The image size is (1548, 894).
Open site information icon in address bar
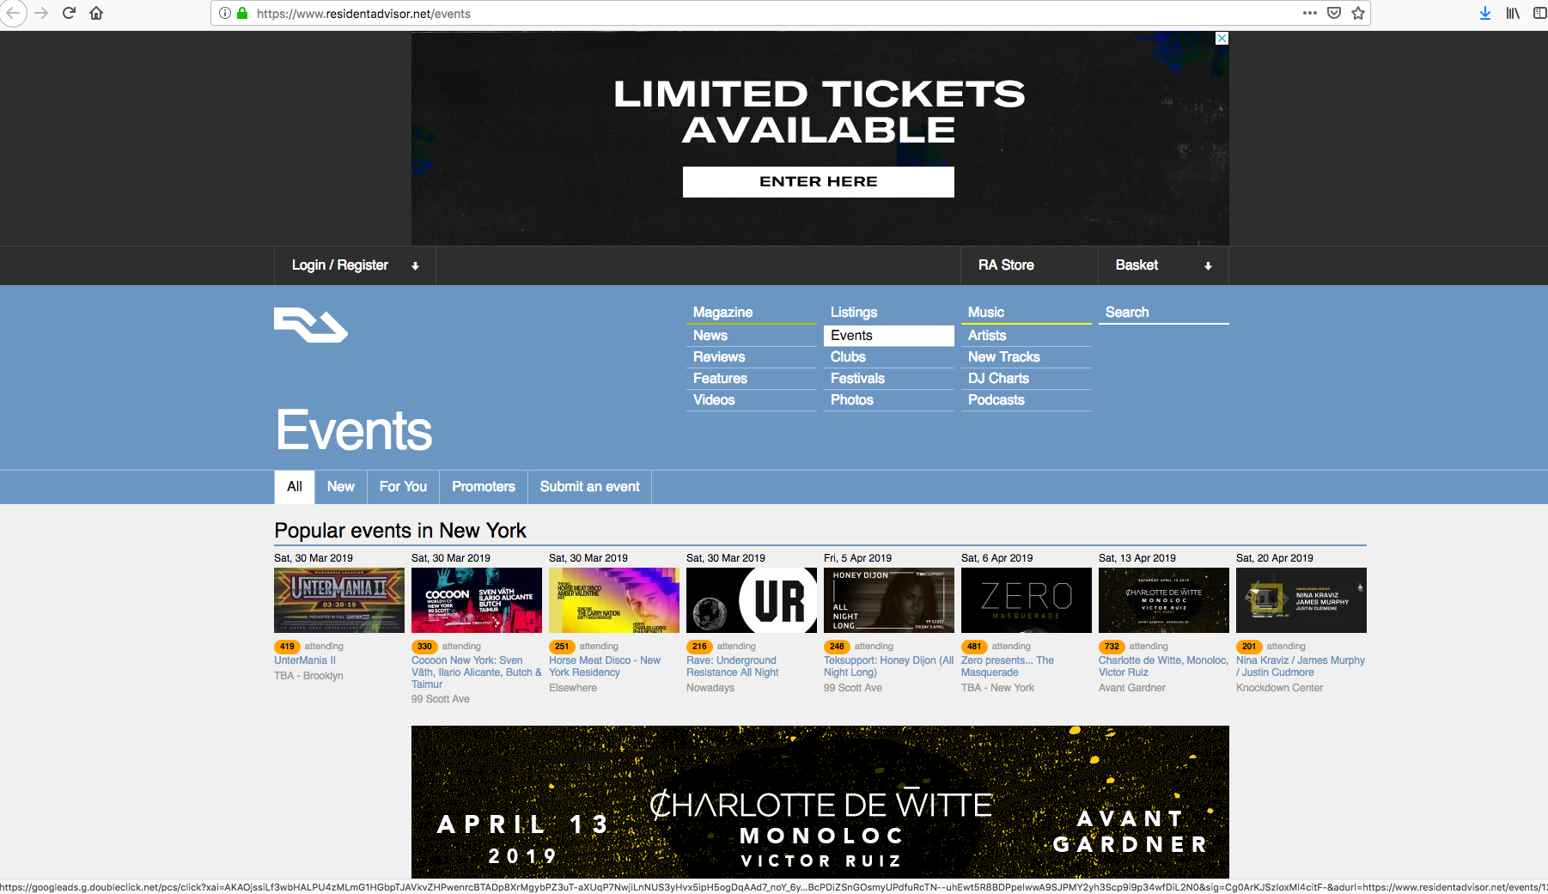[x=224, y=13]
